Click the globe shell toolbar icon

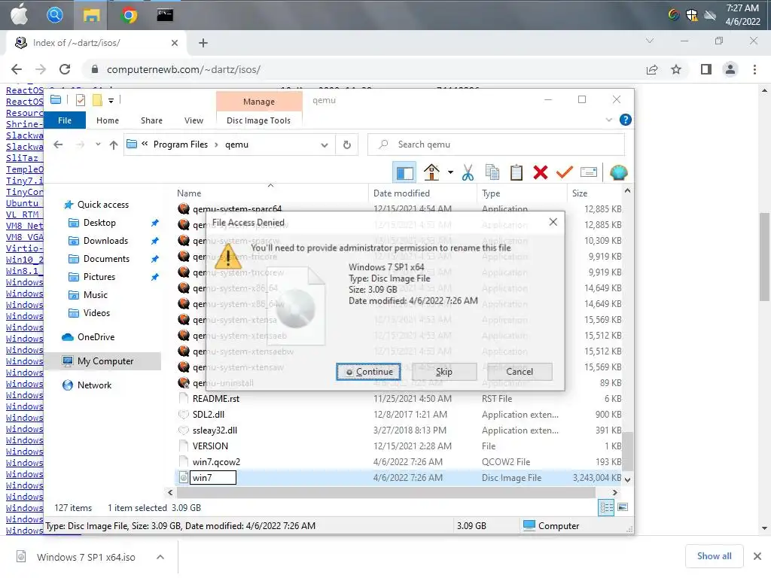[618, 172]
